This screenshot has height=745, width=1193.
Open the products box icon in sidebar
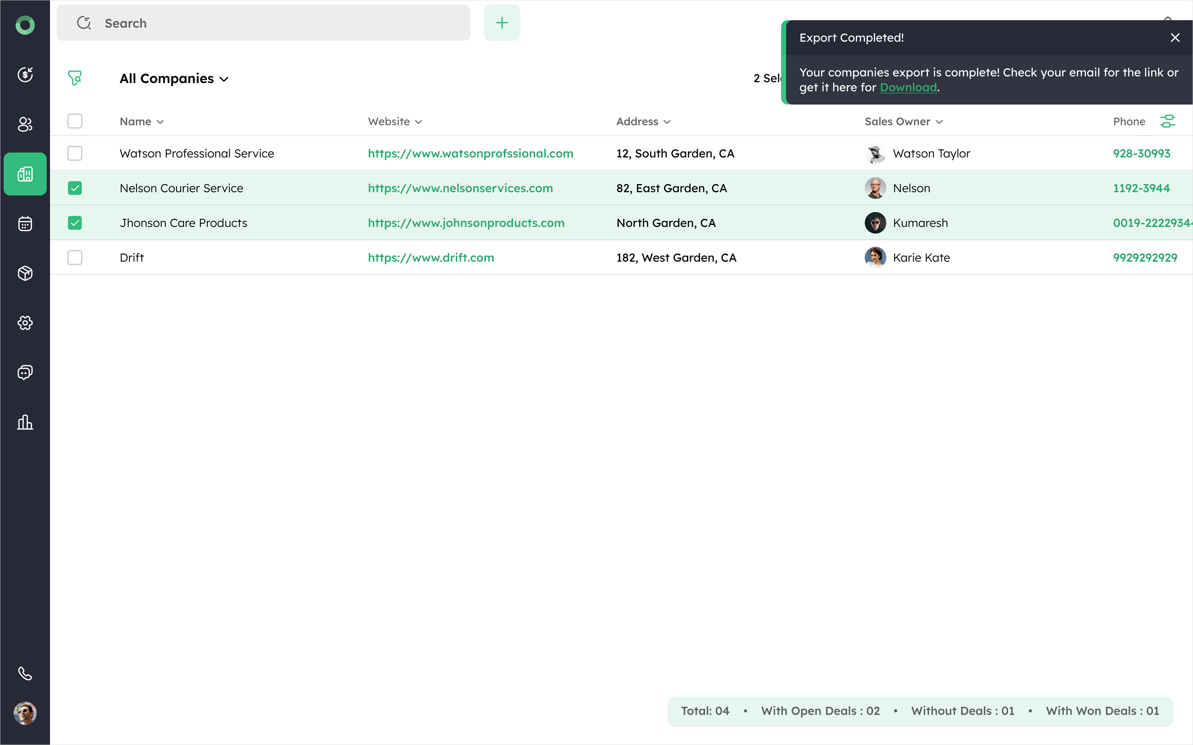click(25, 273)
